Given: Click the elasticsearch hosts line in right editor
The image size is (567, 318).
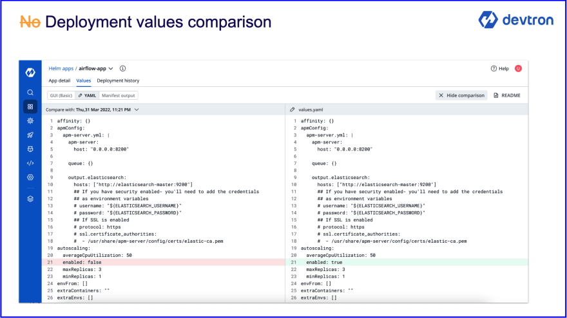Looking at the screenshot, I should pos(377,185).
